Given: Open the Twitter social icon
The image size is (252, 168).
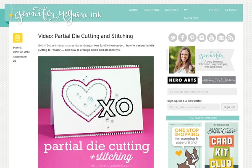Looking at the screenshot, I should click(x=173, y=38).
